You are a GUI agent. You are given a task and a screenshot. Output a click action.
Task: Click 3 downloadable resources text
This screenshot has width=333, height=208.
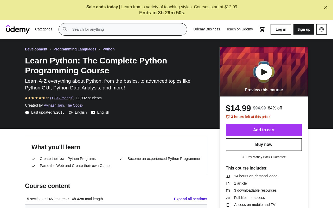click(255, 190)
